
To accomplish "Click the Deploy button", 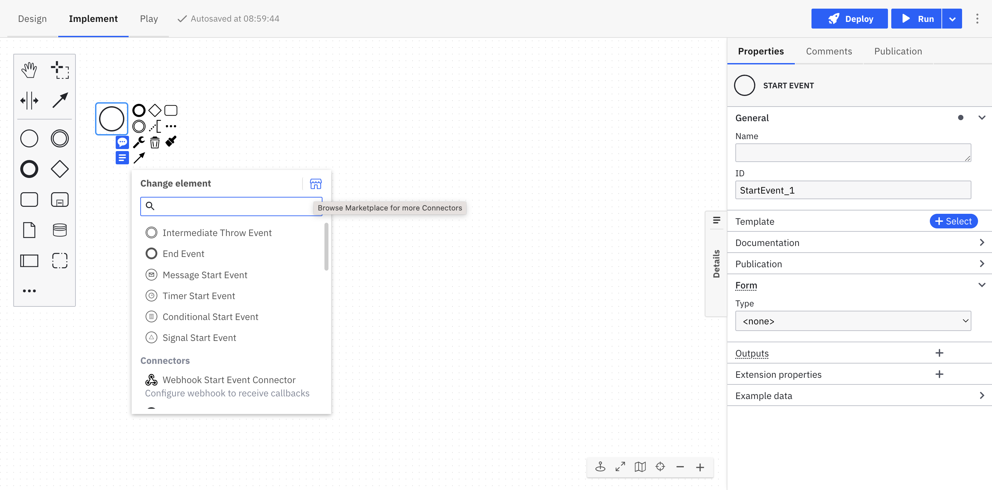I will (x=851, y=18).
